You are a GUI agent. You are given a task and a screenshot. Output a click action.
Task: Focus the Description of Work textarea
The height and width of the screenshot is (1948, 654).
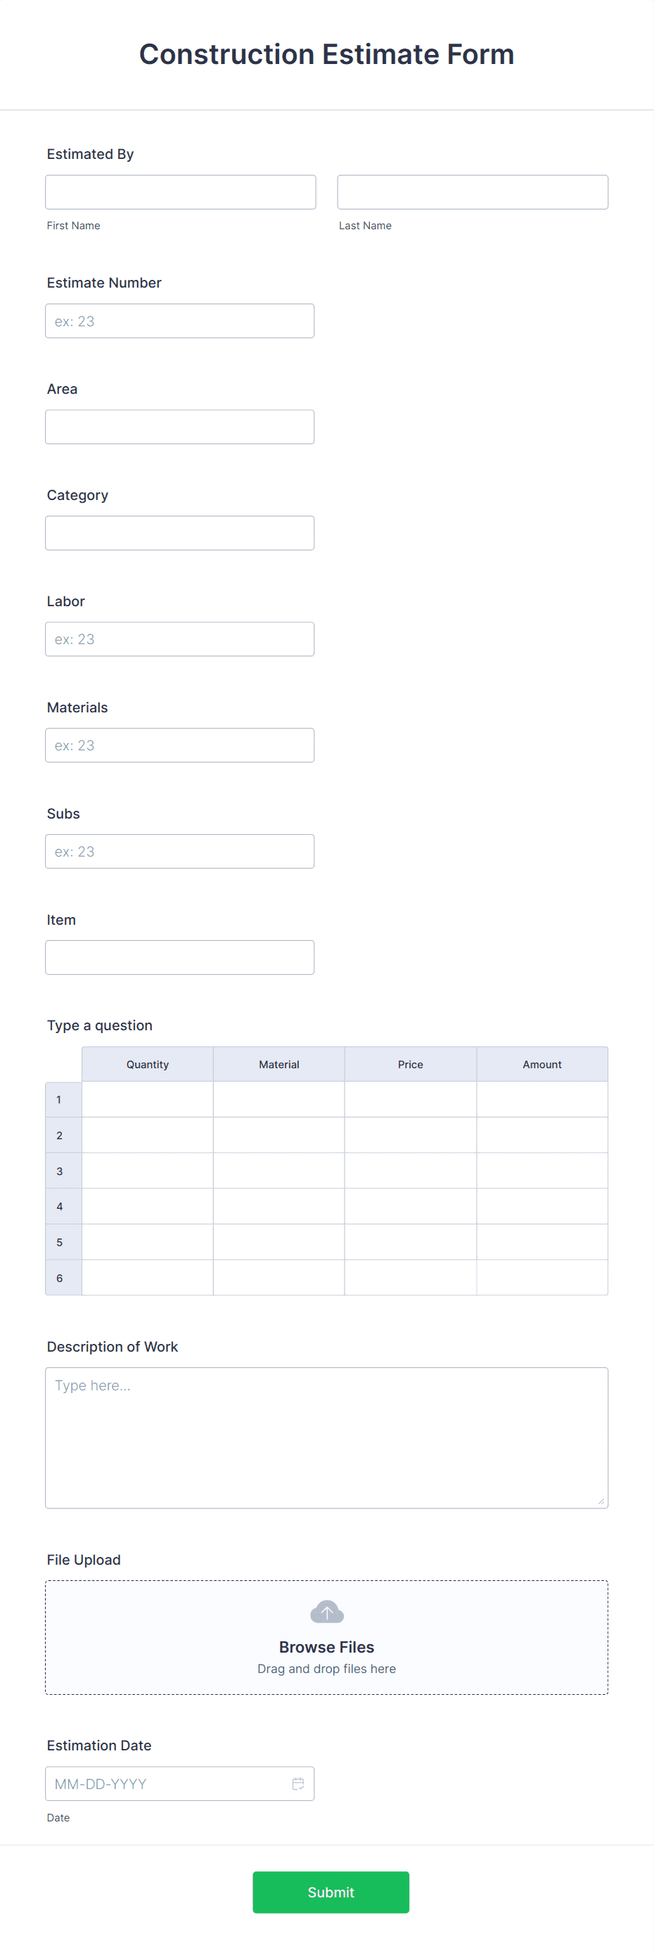pos(326,1437)
